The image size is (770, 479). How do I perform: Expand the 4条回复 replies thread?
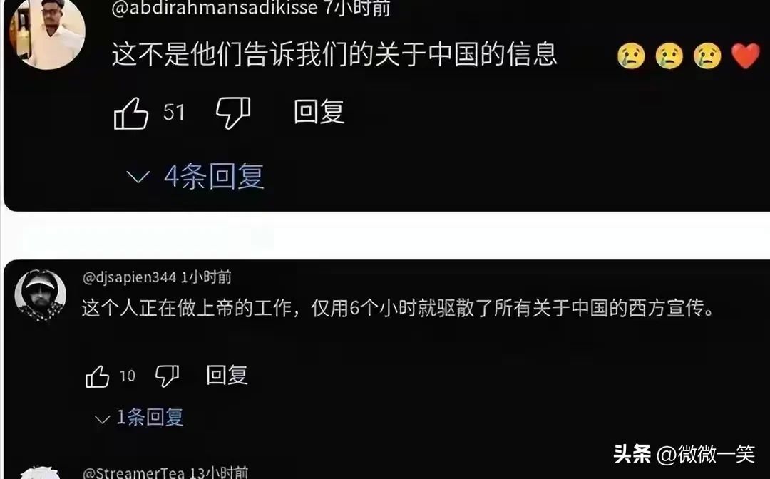point(195,177)
